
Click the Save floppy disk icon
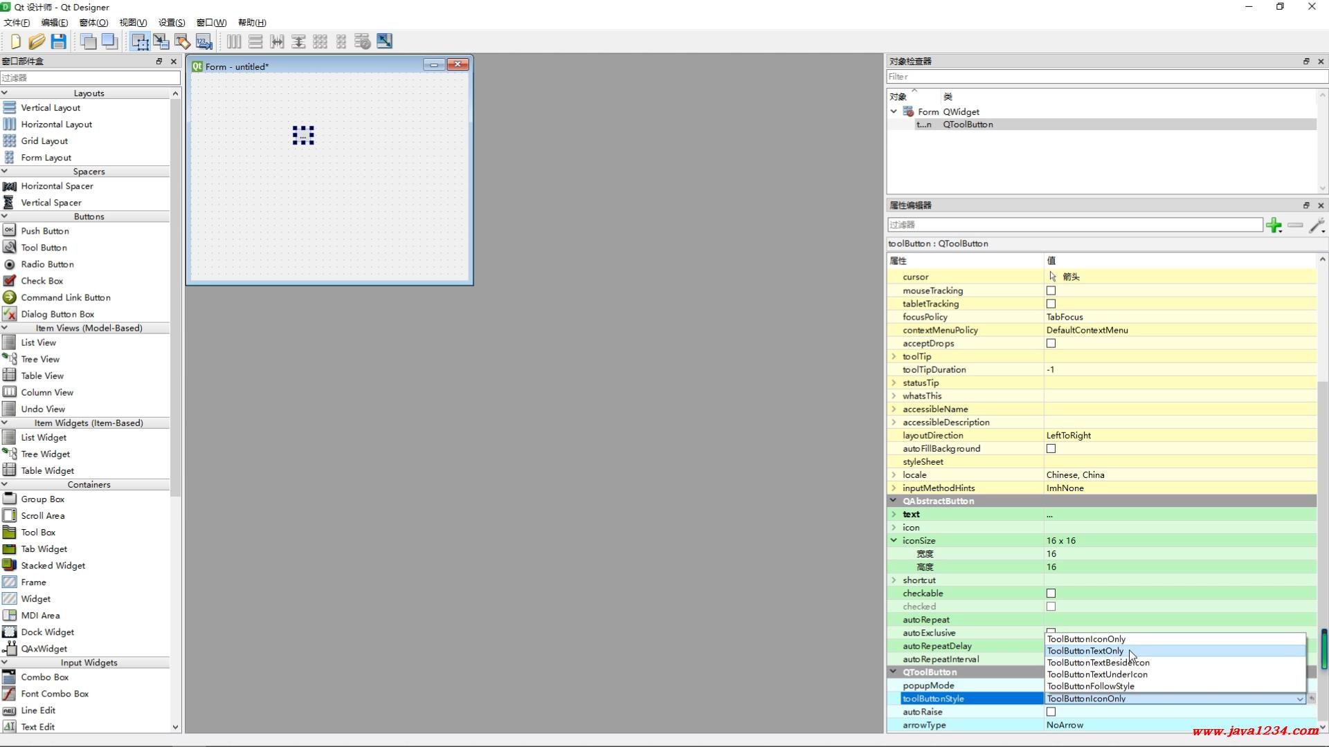59,41
